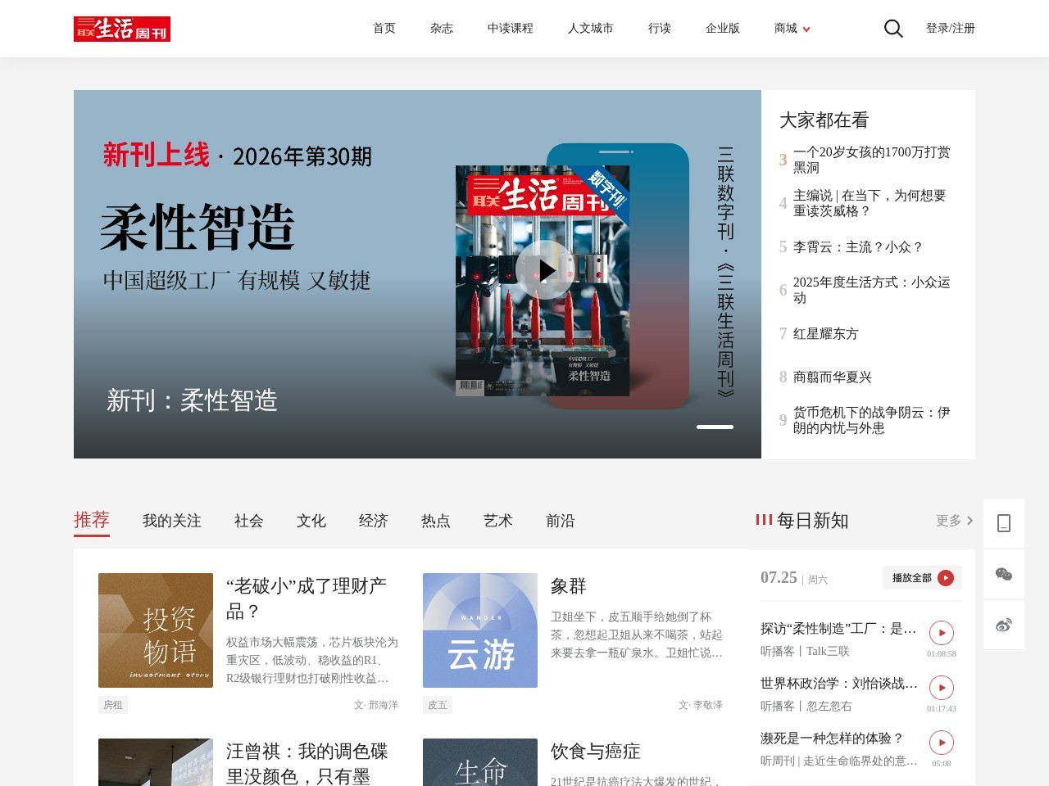Screen dimensions: 1049x786
Task: Switch to 我的关注 tab
Action: pyautogui.click(x=172, y=521)
